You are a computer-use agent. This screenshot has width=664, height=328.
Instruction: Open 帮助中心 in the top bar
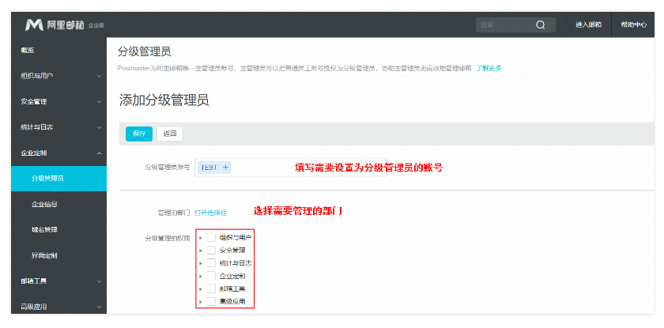tap(633, 25)
